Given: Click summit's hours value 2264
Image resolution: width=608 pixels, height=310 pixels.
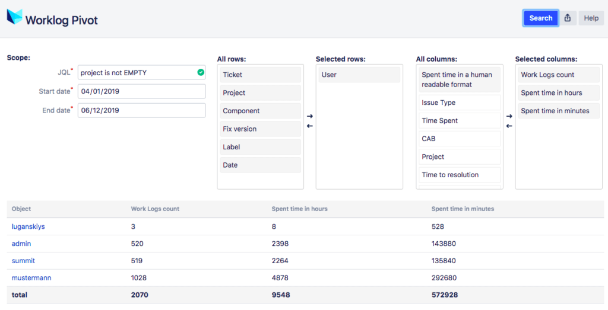Looking at the screenshot, I should (x=280, y=260).
